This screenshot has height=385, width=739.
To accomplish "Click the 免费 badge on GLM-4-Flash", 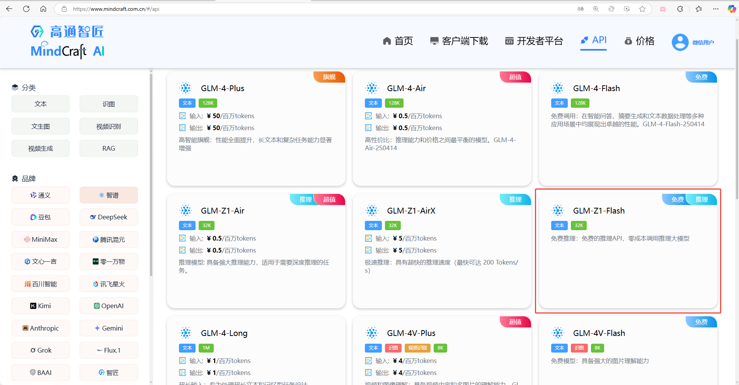I will pos(701,77).
